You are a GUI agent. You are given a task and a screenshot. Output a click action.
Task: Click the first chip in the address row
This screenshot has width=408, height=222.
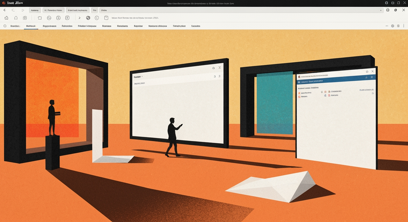34,10
